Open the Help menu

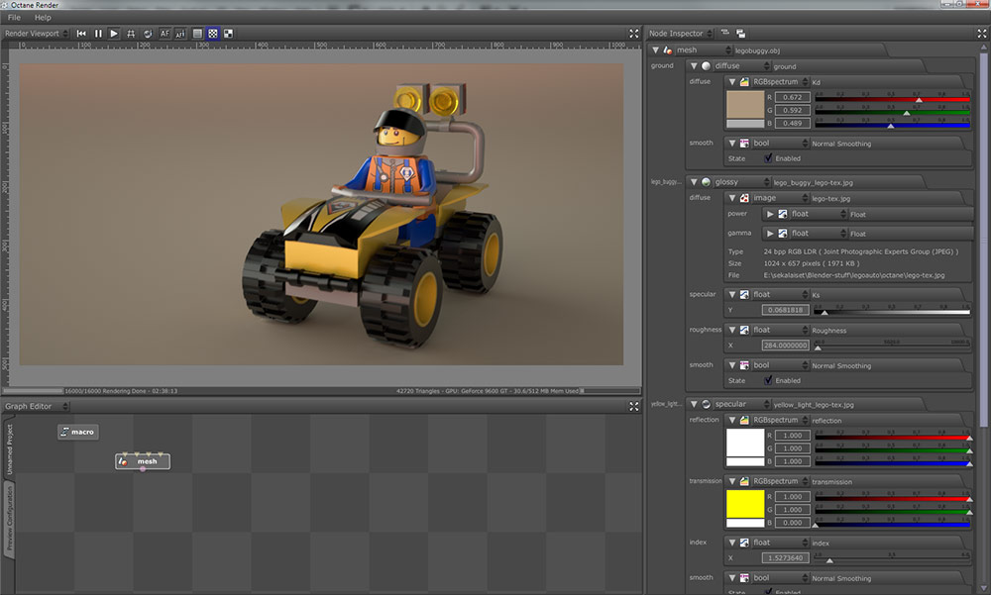43,18
